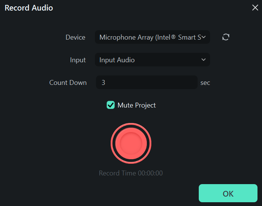Click the sec unit label
262x206 pixels.
(205, 83)
